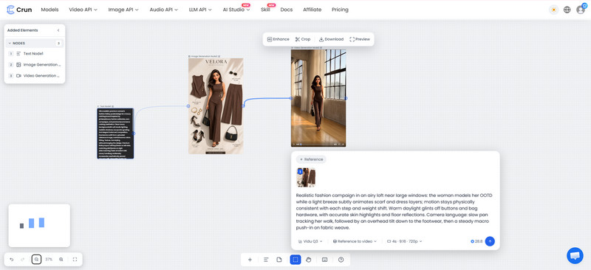Click the minimap overview panel
Viewport: 591px width, 270px height.
(x=39, y=226)
